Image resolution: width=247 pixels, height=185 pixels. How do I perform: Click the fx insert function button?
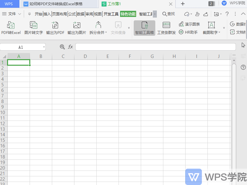point(70,47)
